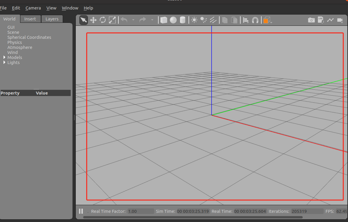Viewport: 348px width, 222px height.
Task: Expand the Lights tree node
Action: (4, 63)
